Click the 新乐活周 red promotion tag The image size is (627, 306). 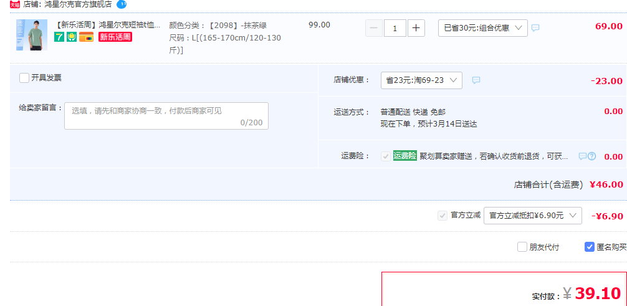point(115,37)
